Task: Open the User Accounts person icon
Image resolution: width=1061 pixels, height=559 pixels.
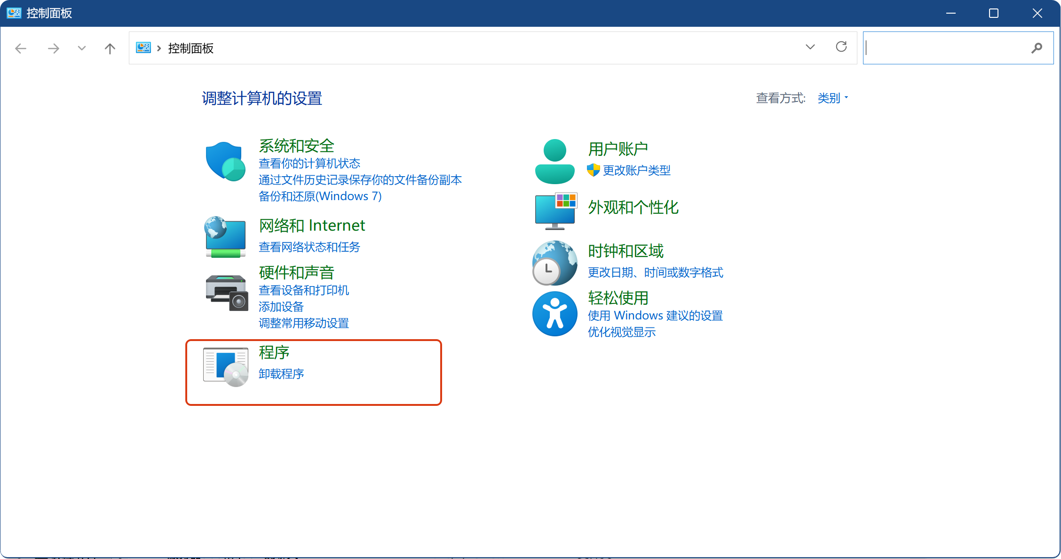Action: (555, 161)
